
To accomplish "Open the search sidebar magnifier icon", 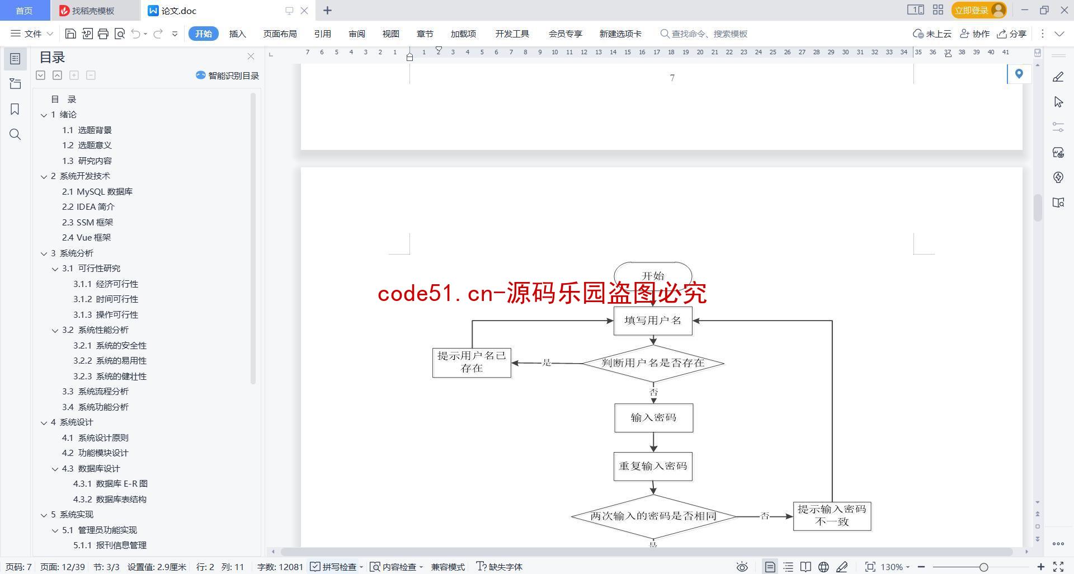I will coord(15,134).
